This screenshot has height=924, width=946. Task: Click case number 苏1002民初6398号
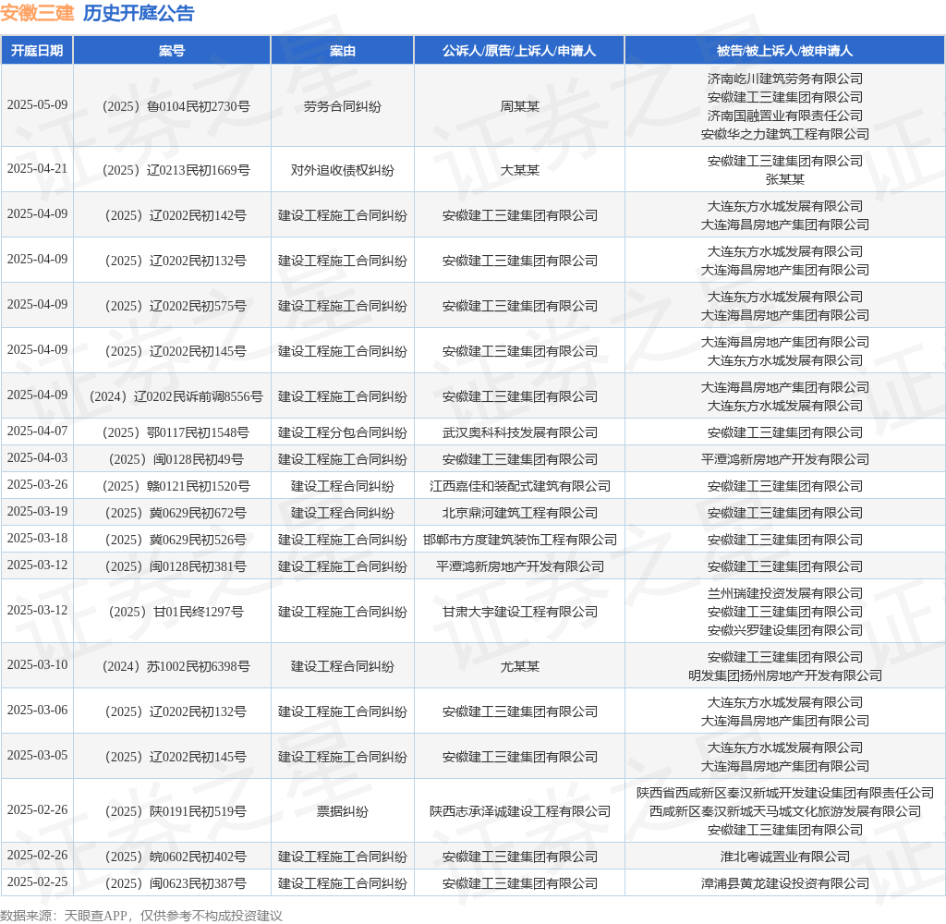click(176, 666)
